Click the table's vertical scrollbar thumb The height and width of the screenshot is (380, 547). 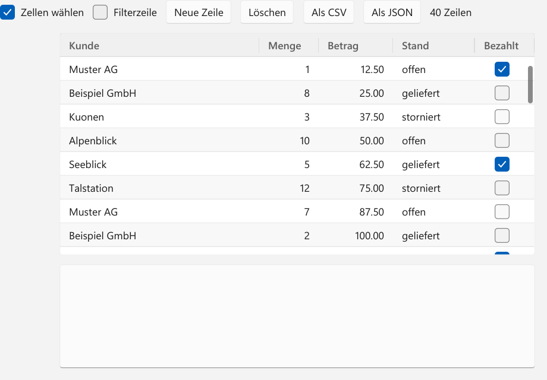click(530, 85)
